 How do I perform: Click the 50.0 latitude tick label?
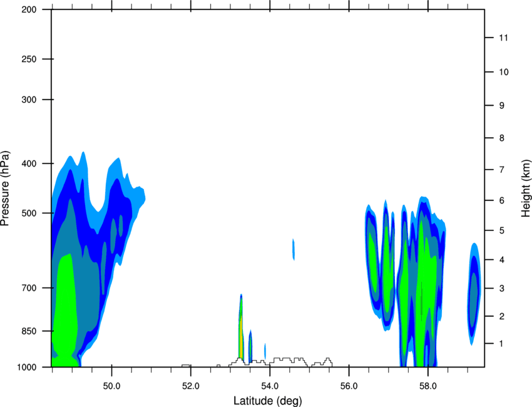pos(111,386)
